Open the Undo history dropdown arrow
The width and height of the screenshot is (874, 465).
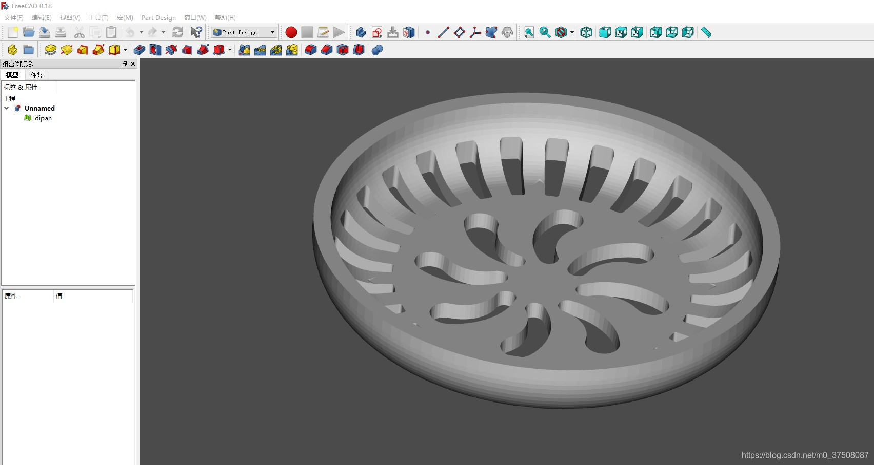click(141, 32)
